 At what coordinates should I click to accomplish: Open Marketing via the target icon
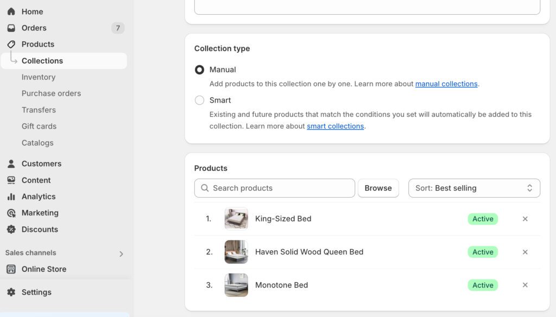11,213
